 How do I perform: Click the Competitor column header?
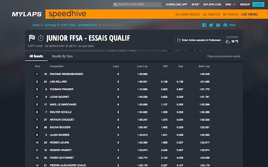57,66
